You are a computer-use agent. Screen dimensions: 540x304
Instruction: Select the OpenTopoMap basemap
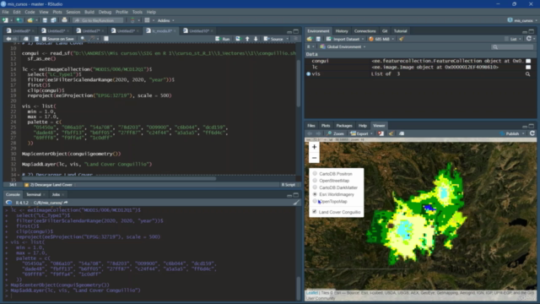[315, 201]
